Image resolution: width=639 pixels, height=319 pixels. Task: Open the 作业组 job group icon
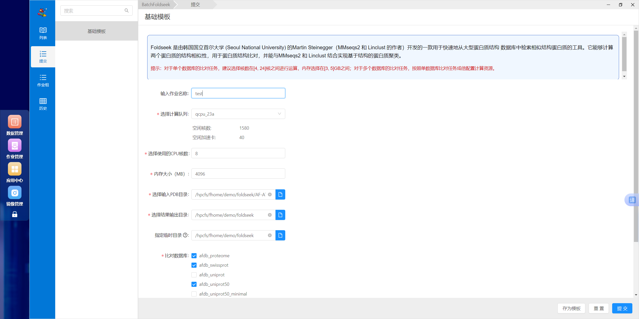pyautogui.click(x=43, y=80)
